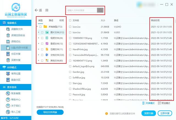This screenshot has height=120, width=176.
Task: Check the HandPrints.jpg file checkbox
Action: 70,49
